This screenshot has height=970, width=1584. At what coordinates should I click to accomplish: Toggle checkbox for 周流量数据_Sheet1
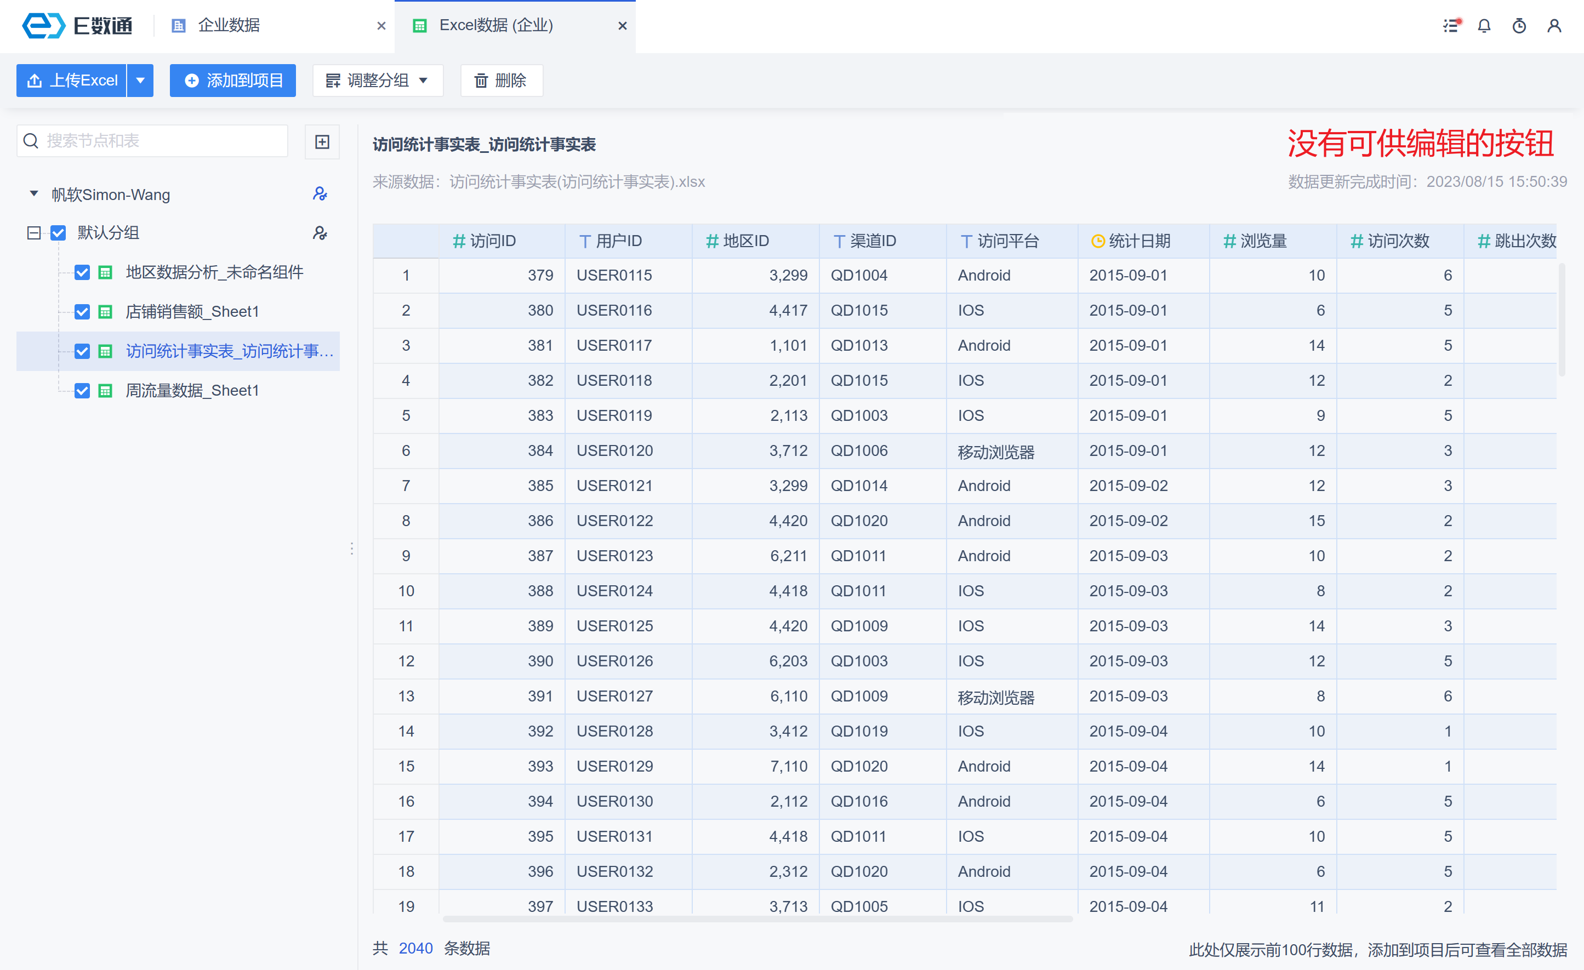click(82, 391)
